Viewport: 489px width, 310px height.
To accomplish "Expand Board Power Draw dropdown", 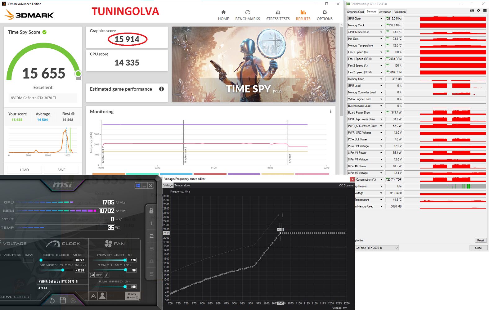I will 381,113.
